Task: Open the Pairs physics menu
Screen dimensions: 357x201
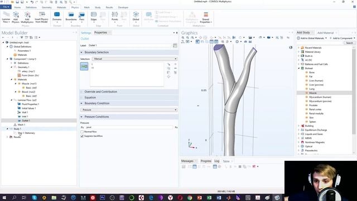Action: pos(82,17)
